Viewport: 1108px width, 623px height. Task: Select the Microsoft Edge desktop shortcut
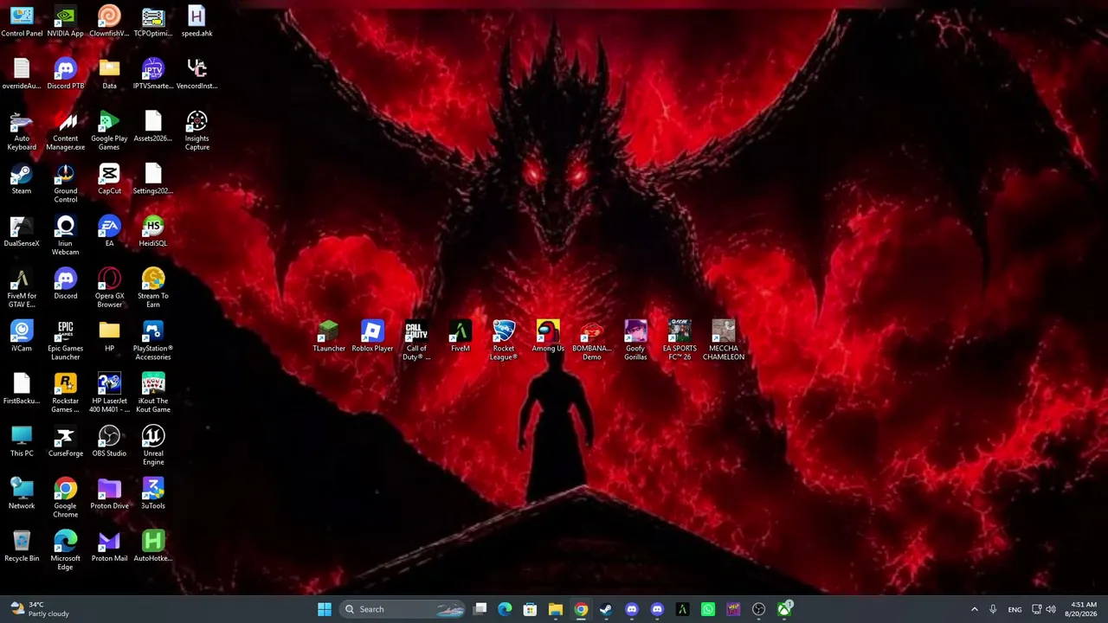pos(66,552)
